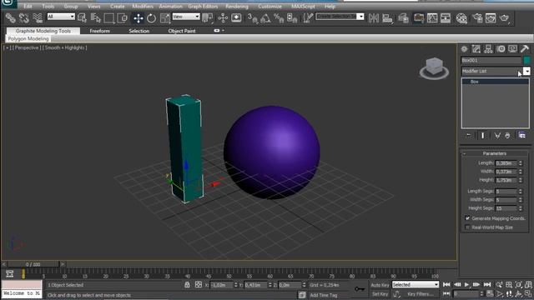534x300 pixels.
Task: Open the Tools menu
Action: pos(48,6)
